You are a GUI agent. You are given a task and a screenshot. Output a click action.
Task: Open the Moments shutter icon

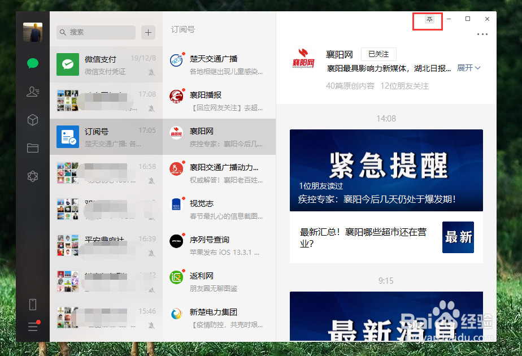click(33, 176)
